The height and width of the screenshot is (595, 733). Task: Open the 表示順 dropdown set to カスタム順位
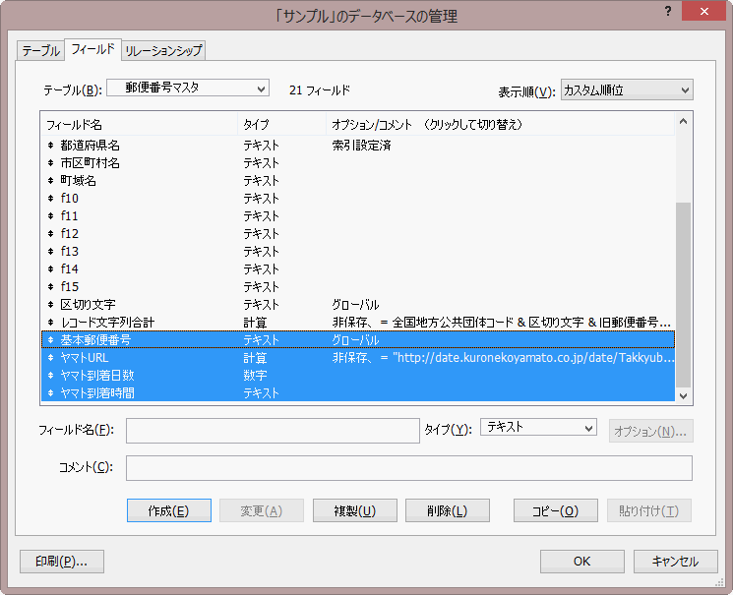(x=627, y=89)
